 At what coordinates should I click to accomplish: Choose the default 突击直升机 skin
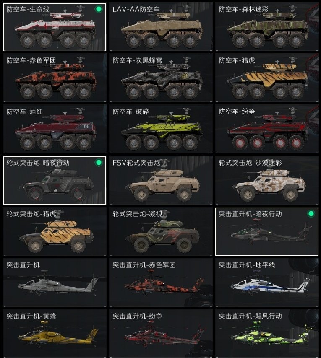click(x=55, y=283)
